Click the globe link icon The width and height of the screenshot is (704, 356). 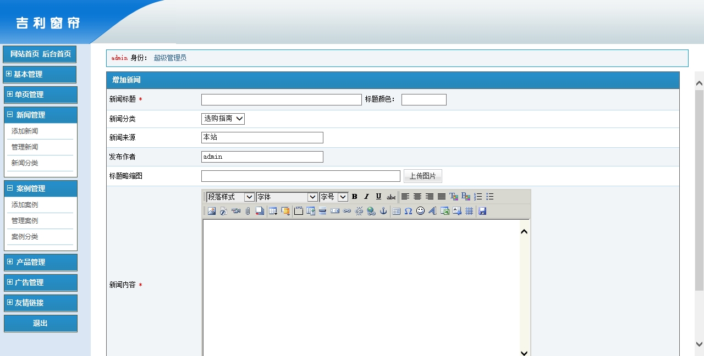tap(371, 211)
